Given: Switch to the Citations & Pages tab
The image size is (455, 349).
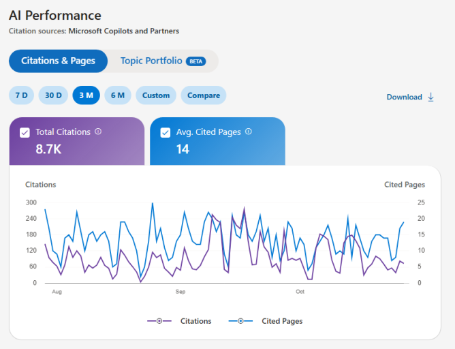Looking at the screenshot, I should 58,61.
